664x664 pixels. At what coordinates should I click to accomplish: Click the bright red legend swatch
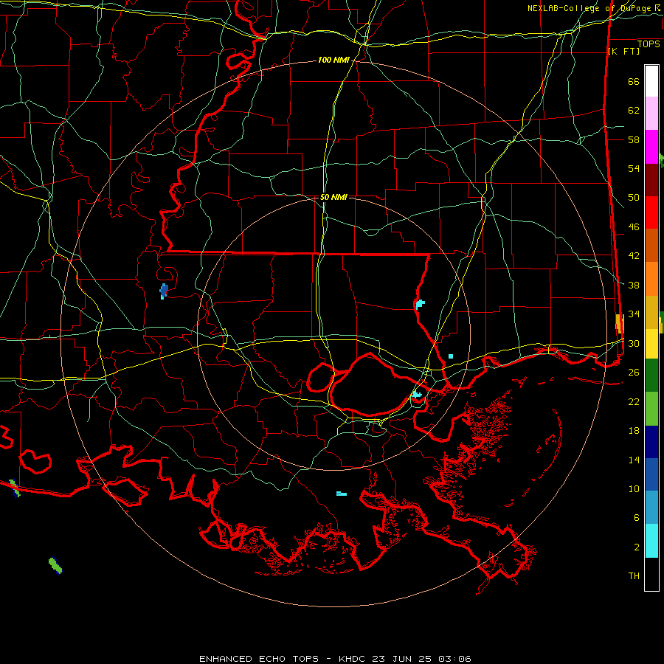(x=651, y=212)
